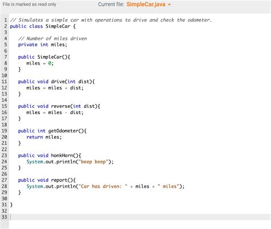The height and width of the screenshot is (229, 271).
Task: Click line number 31 in the gutter
Action: 5,204
